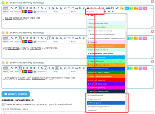Insert table in first answer editor
This screenshot has width=155, height=114.
point(35,12)
